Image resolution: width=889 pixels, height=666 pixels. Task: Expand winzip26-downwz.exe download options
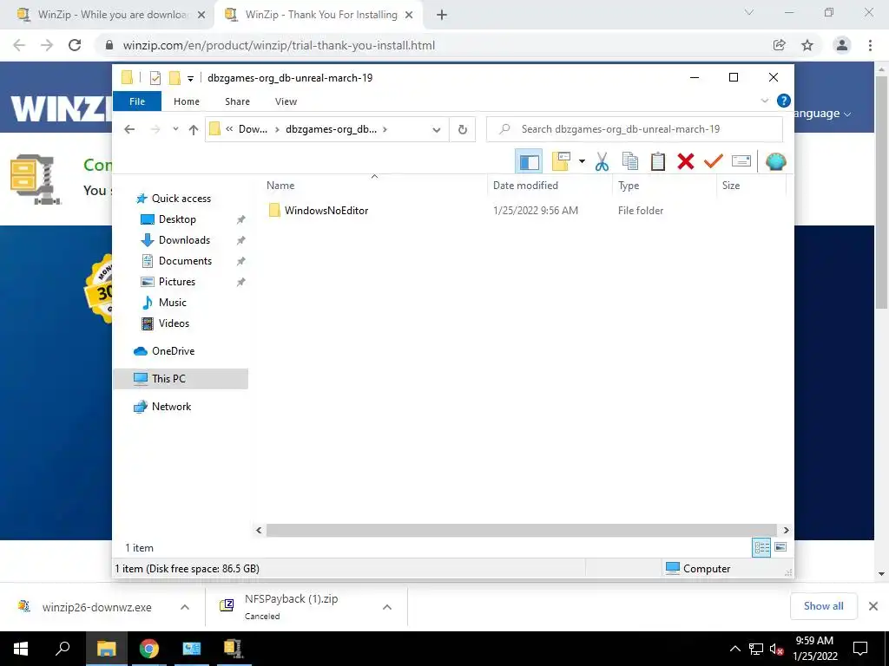click(x=185, y=607)
